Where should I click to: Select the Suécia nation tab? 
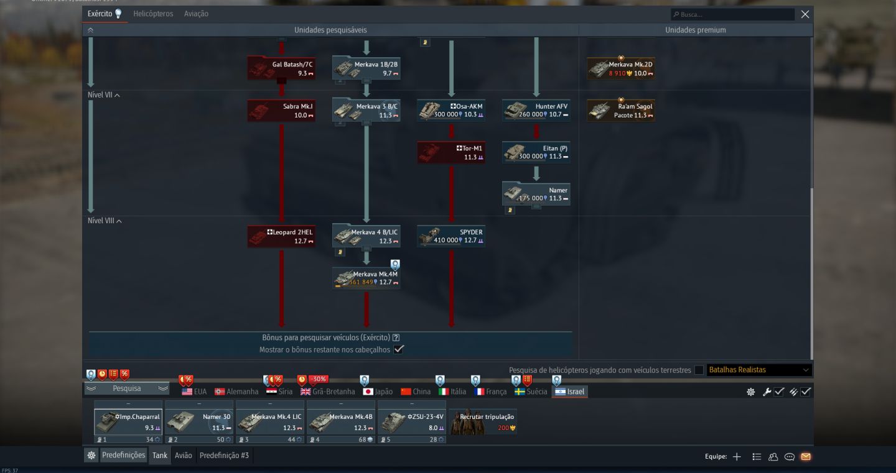click(531, 392)
